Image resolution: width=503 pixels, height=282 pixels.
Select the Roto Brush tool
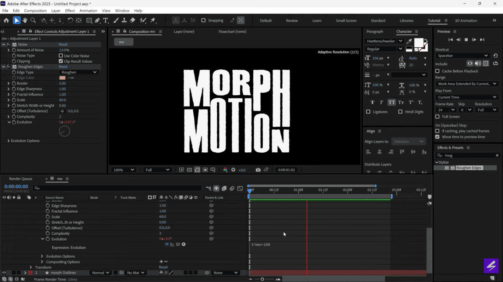[143, 21]
